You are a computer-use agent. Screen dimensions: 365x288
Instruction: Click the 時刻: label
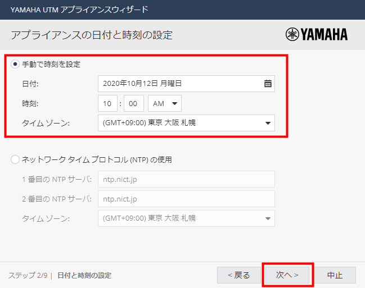pos(30,103)
